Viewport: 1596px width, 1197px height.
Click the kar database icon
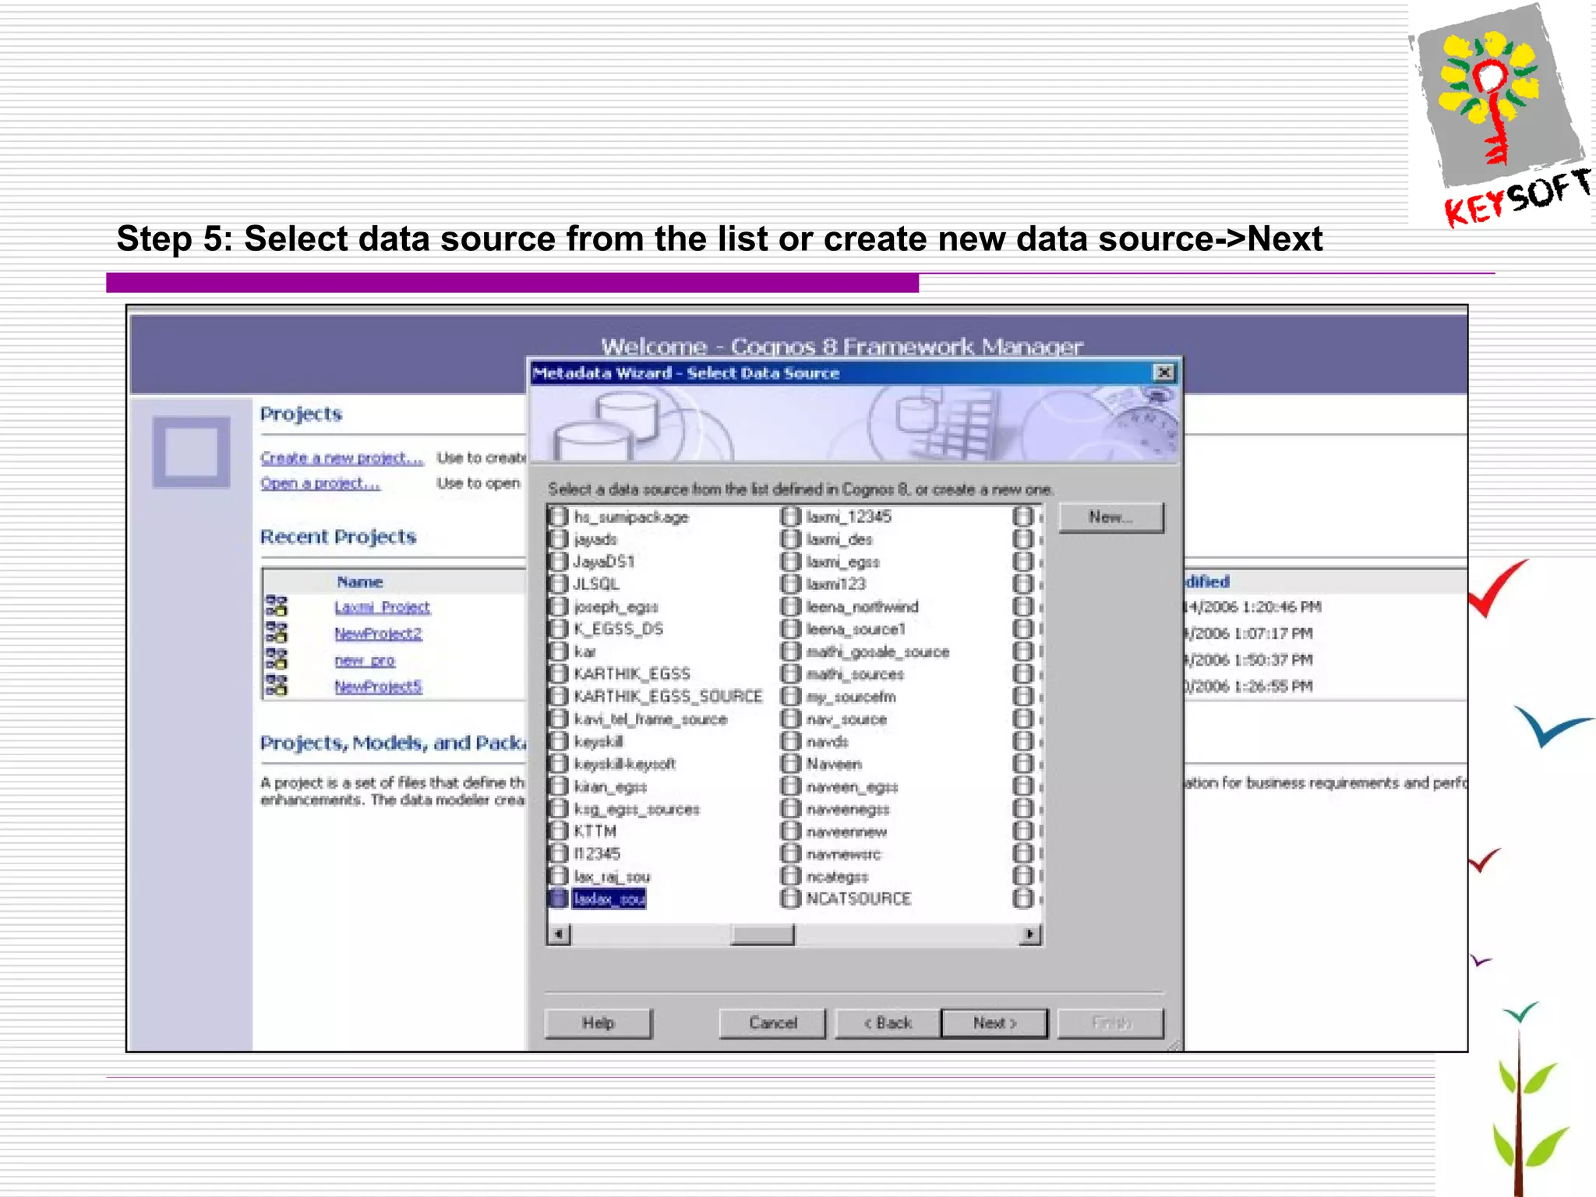coord(558,651)
